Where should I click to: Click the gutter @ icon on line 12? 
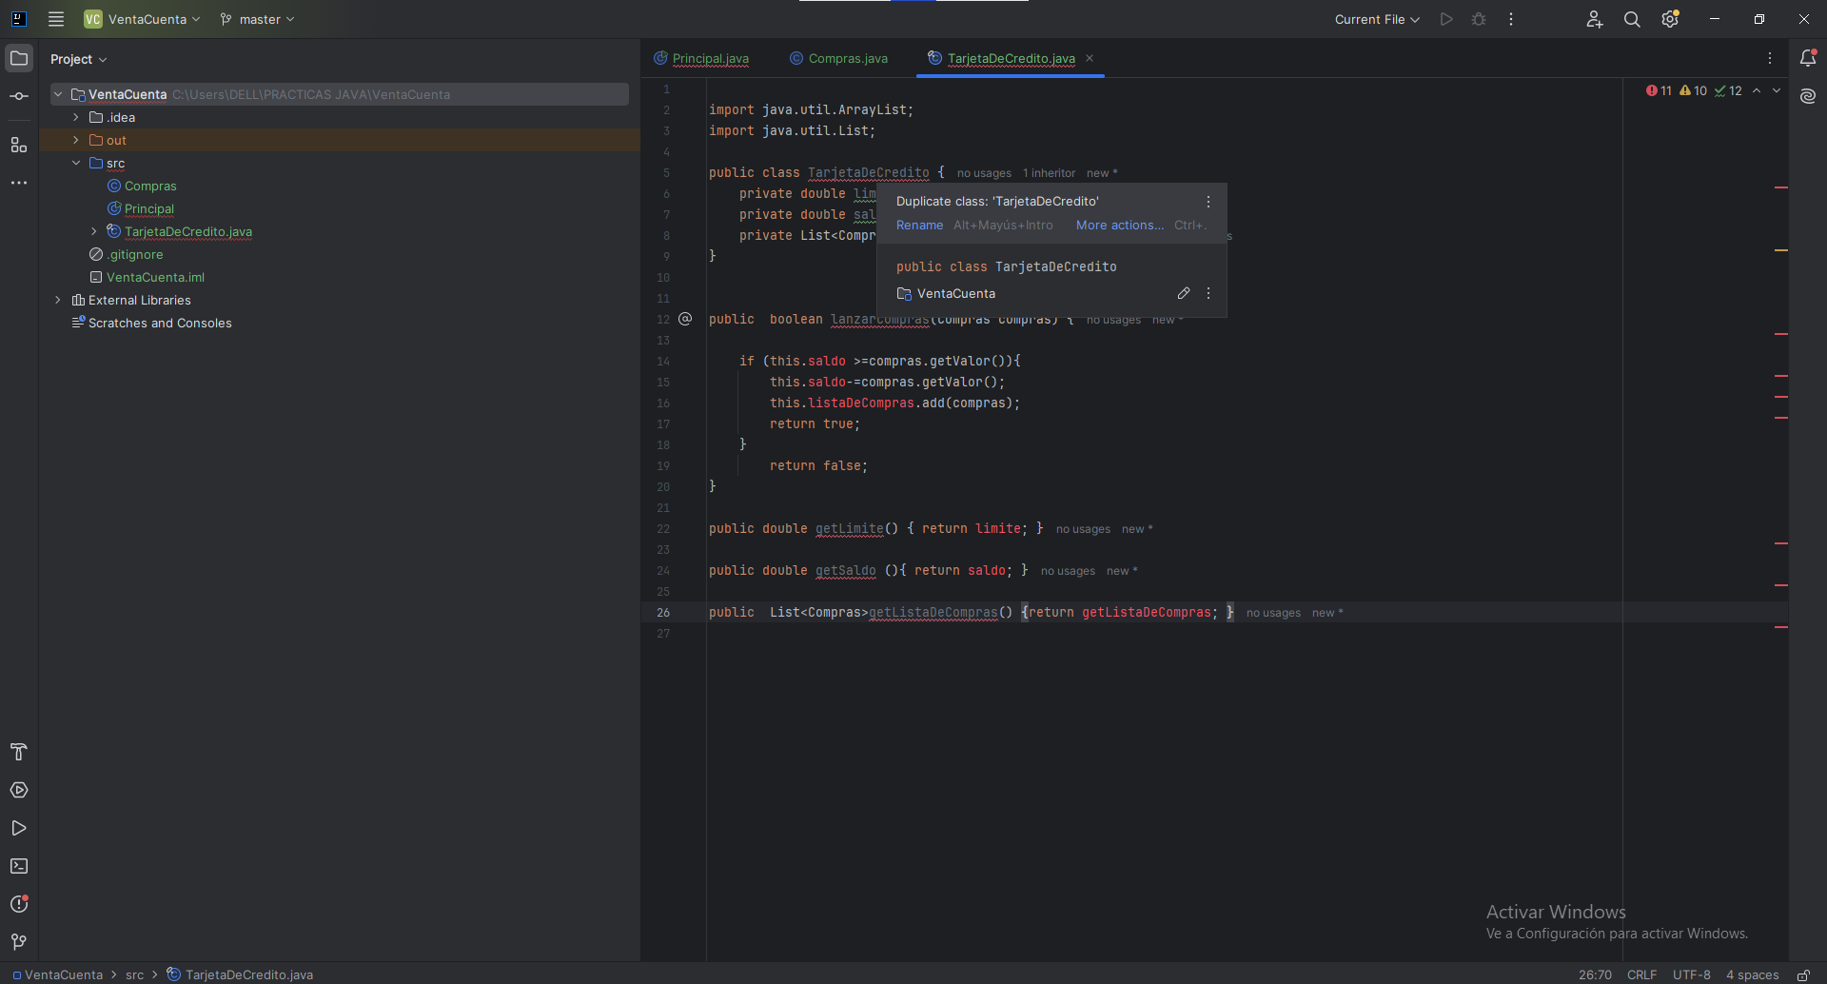pyautogui.click(x=685, y=319)
